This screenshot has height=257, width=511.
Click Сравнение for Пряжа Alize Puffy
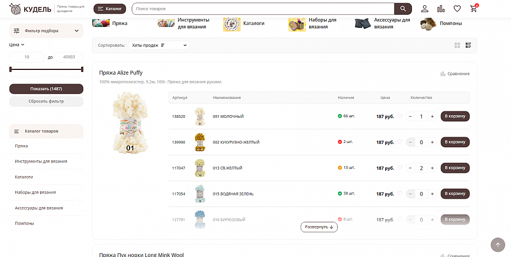(x=455, y=74)
